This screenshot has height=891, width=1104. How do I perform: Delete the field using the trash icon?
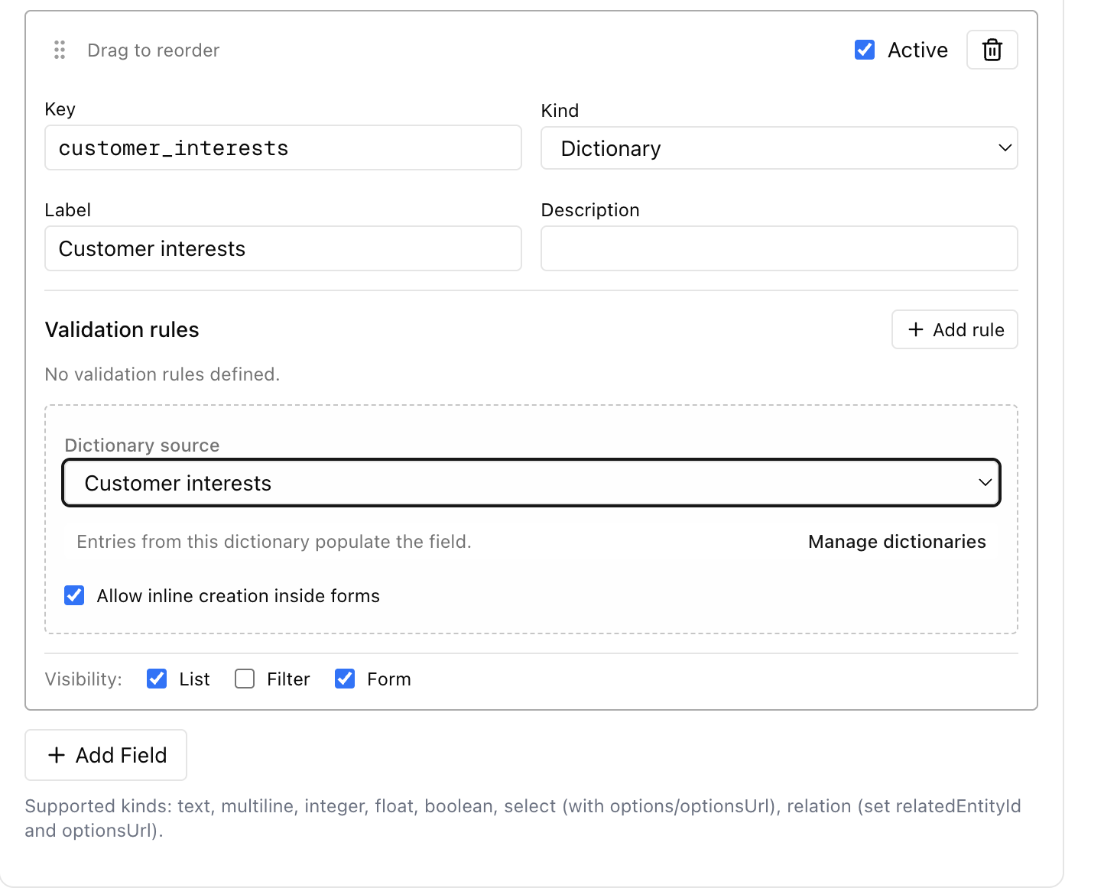click(992, 50)
